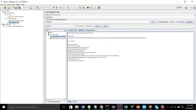
Task: Open the Search menu
Action: 9,5
